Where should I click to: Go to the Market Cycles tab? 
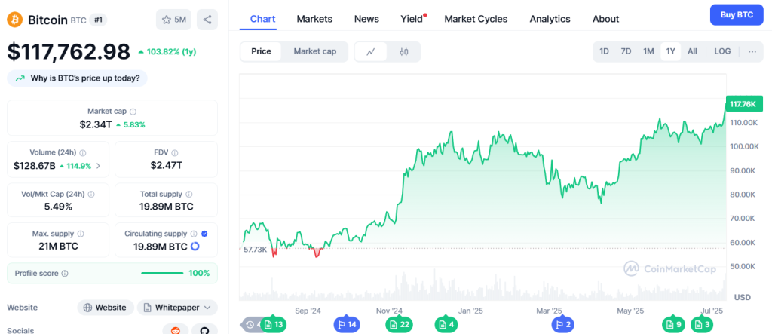476,19
